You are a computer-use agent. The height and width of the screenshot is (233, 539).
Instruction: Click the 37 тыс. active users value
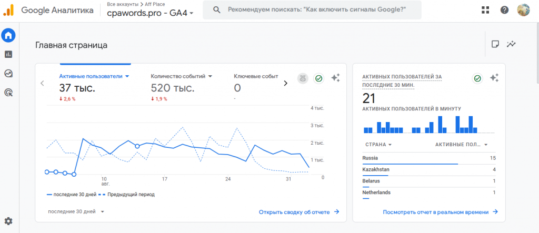77,88
